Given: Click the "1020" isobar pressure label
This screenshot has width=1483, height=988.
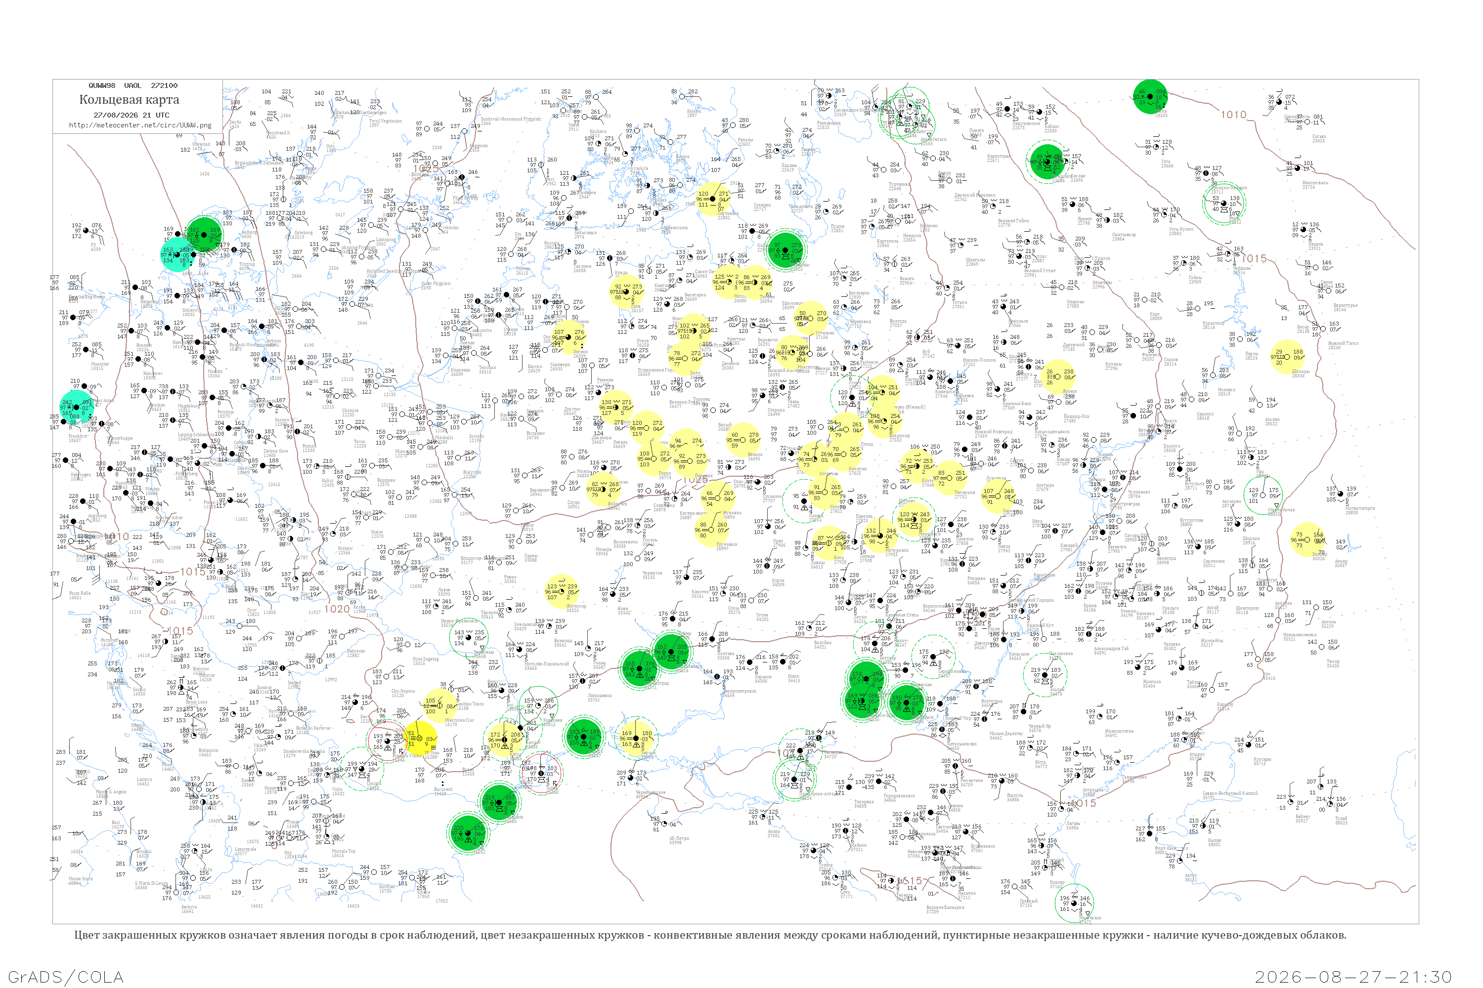Looking at the screenshot, I should (337, 609).
